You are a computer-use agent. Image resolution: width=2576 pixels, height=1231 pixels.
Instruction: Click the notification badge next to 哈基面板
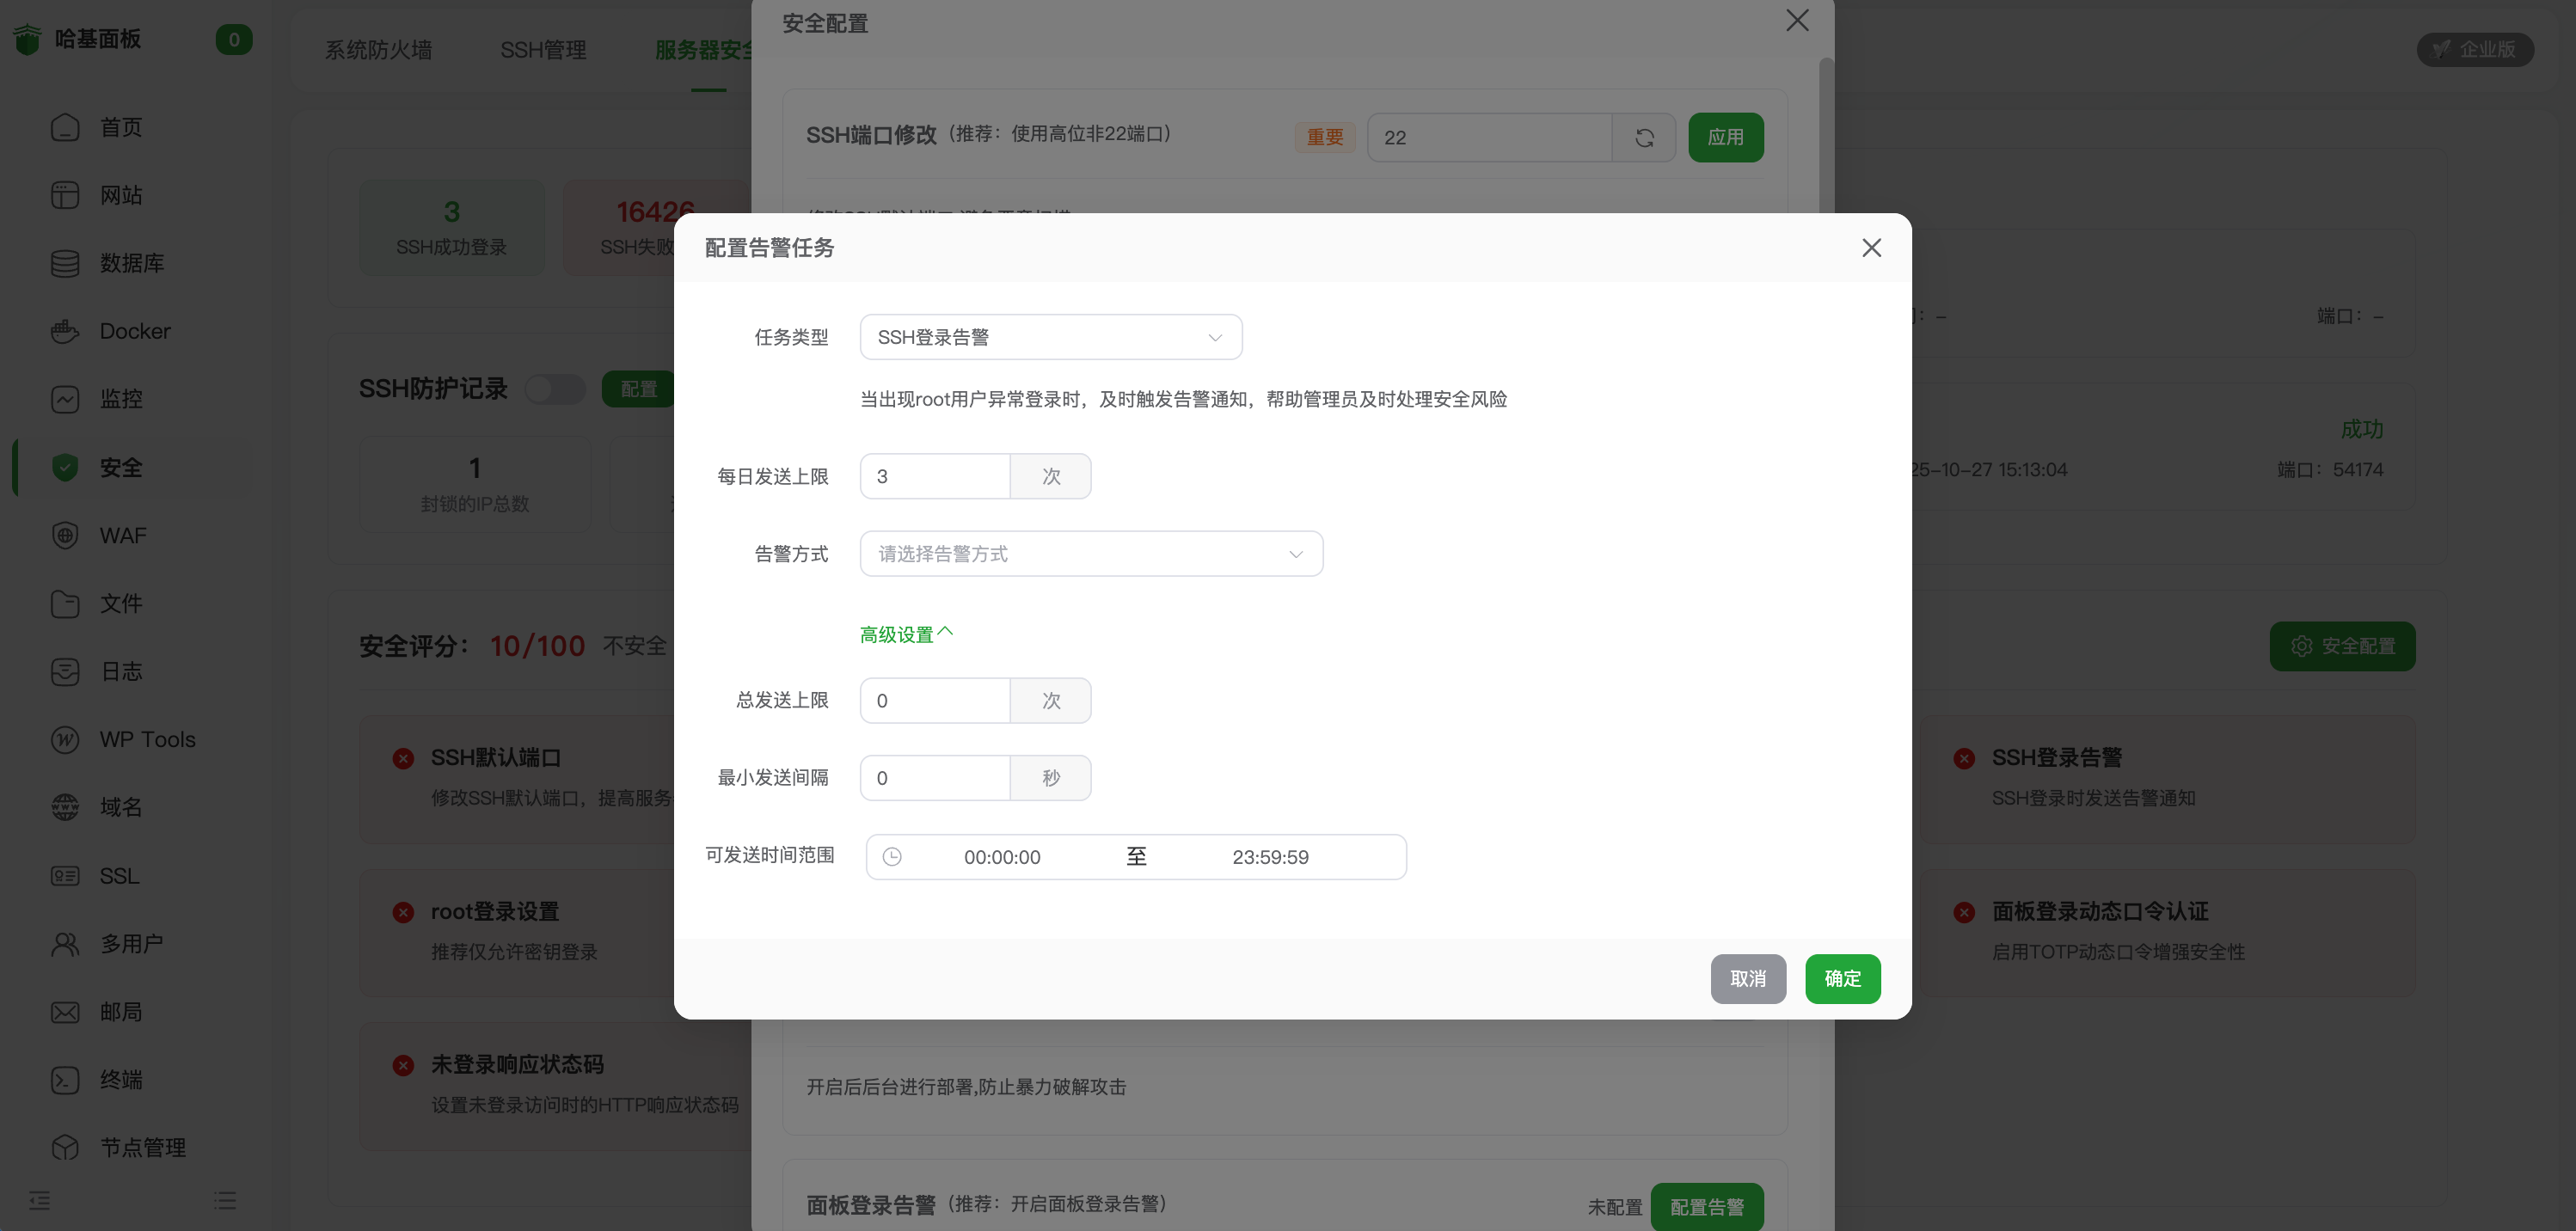coord(233,40)
